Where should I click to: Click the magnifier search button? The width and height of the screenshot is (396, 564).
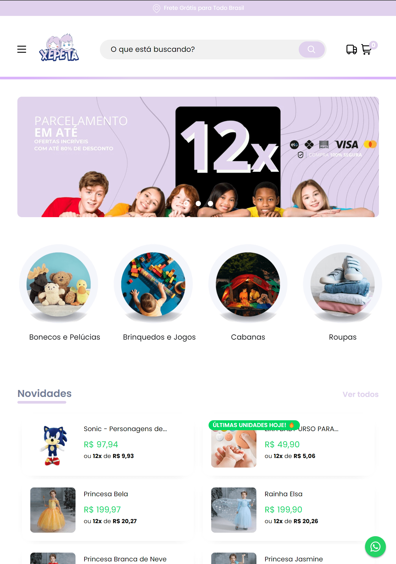click(x=311, y=50)
